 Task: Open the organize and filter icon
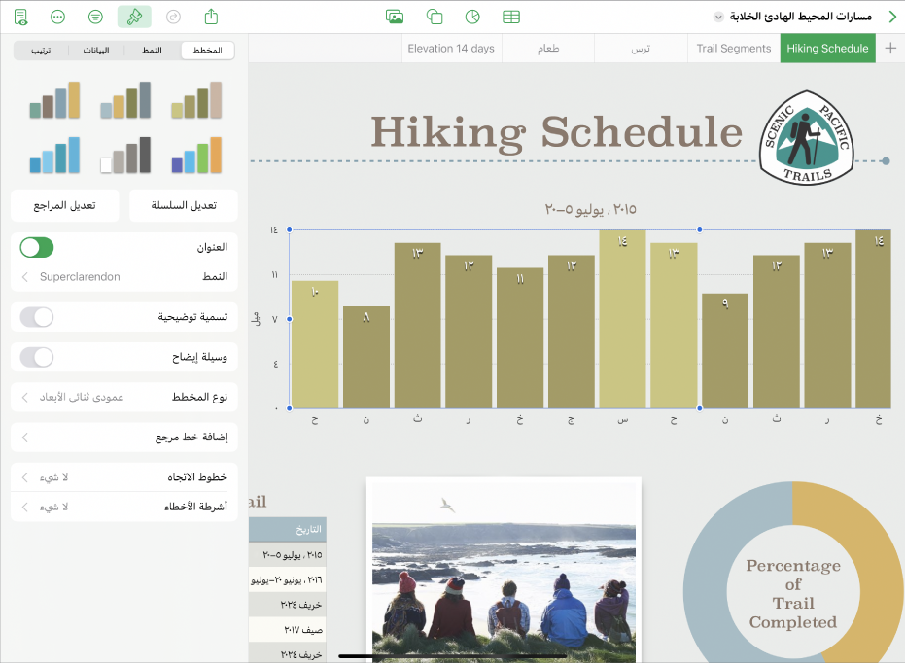tap(96, 17)
